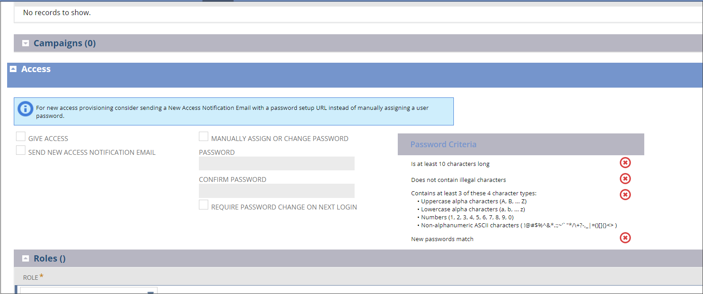Screen dimensions: 703x294
Task: Click the ROLE column label
Action: pyautogui.click(x=31, y=278)
